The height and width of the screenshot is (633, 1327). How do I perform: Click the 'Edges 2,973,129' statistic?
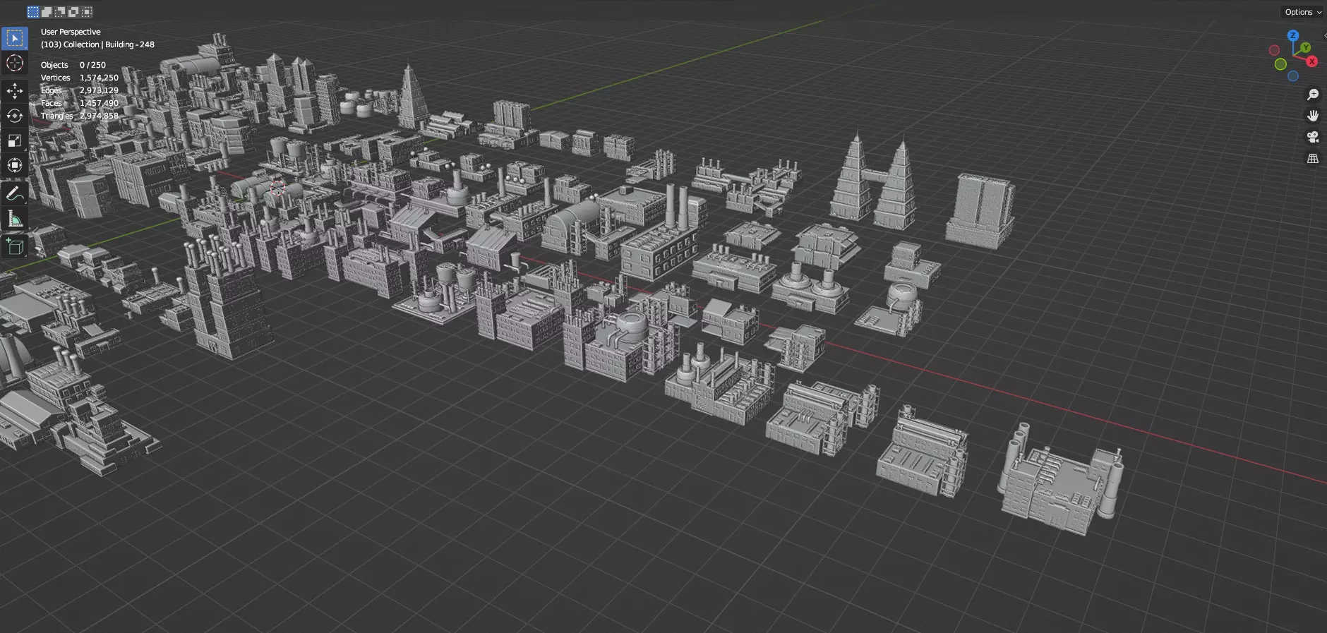click(80, 90)
